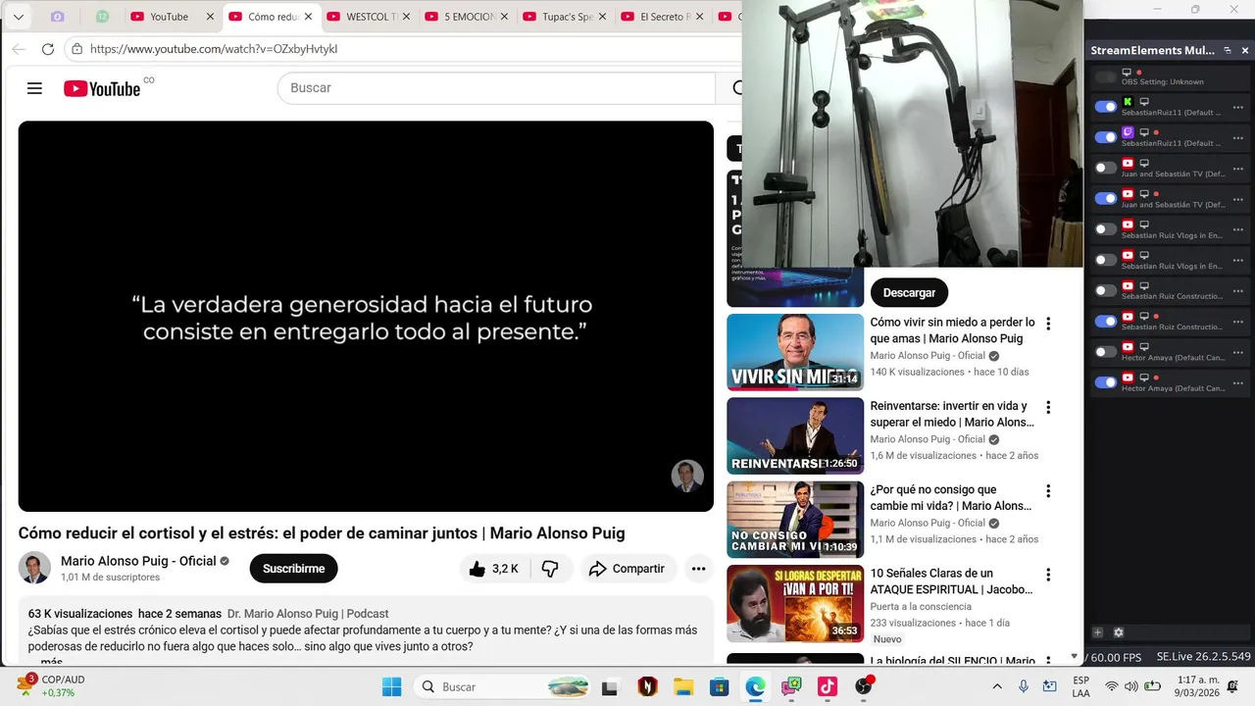Screen dimensions: 1255x706
Task: Open OBS Studio from the taskbar
Action: [864, 687]
